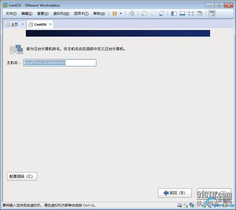236x210 pixels.
Task: Toggle the library sidebar panel
Action: coord(174,14)
